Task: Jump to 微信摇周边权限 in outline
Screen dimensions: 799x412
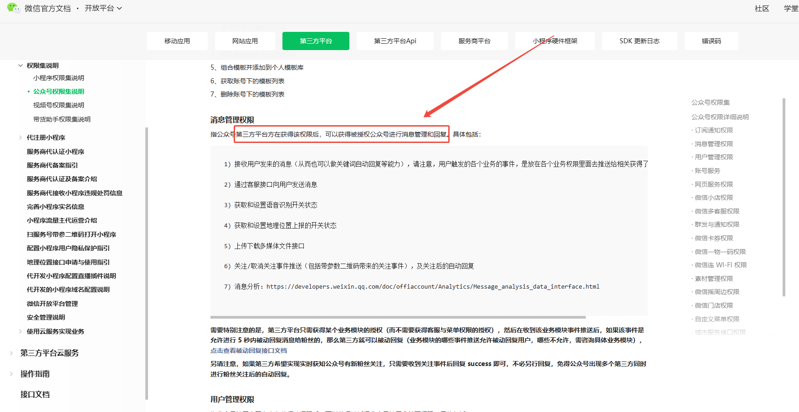Action: click(717, 292)
